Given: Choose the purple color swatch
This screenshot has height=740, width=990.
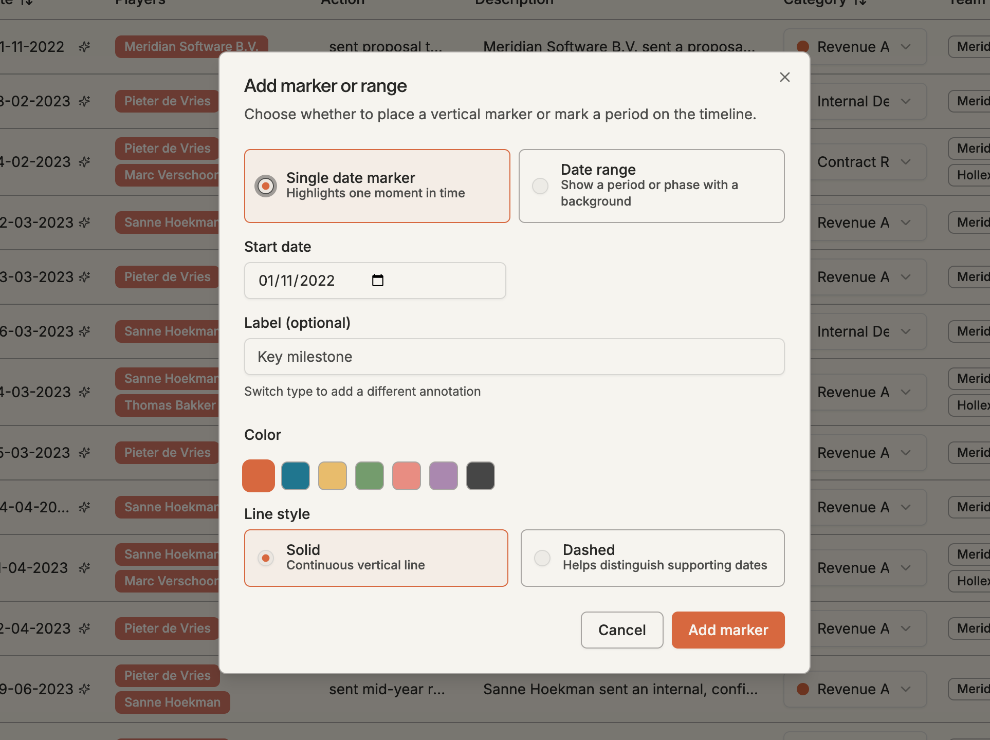Looking at the screenshot, I should 444,476.
